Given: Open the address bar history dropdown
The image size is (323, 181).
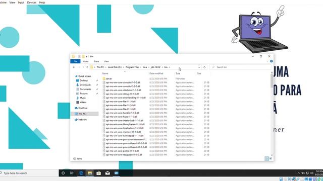Looking at the screenshot, I should [x=199, y=67].
